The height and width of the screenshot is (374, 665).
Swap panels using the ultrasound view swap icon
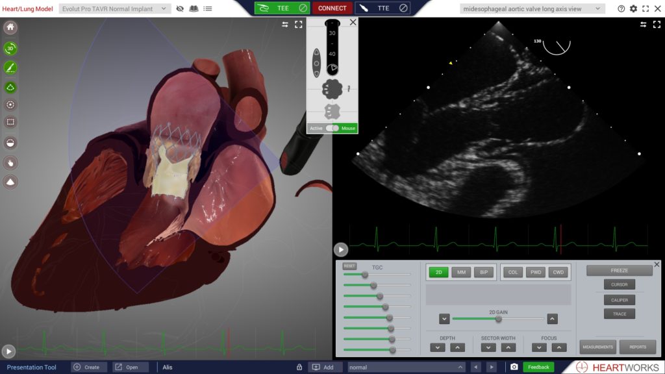coord(644,25)
